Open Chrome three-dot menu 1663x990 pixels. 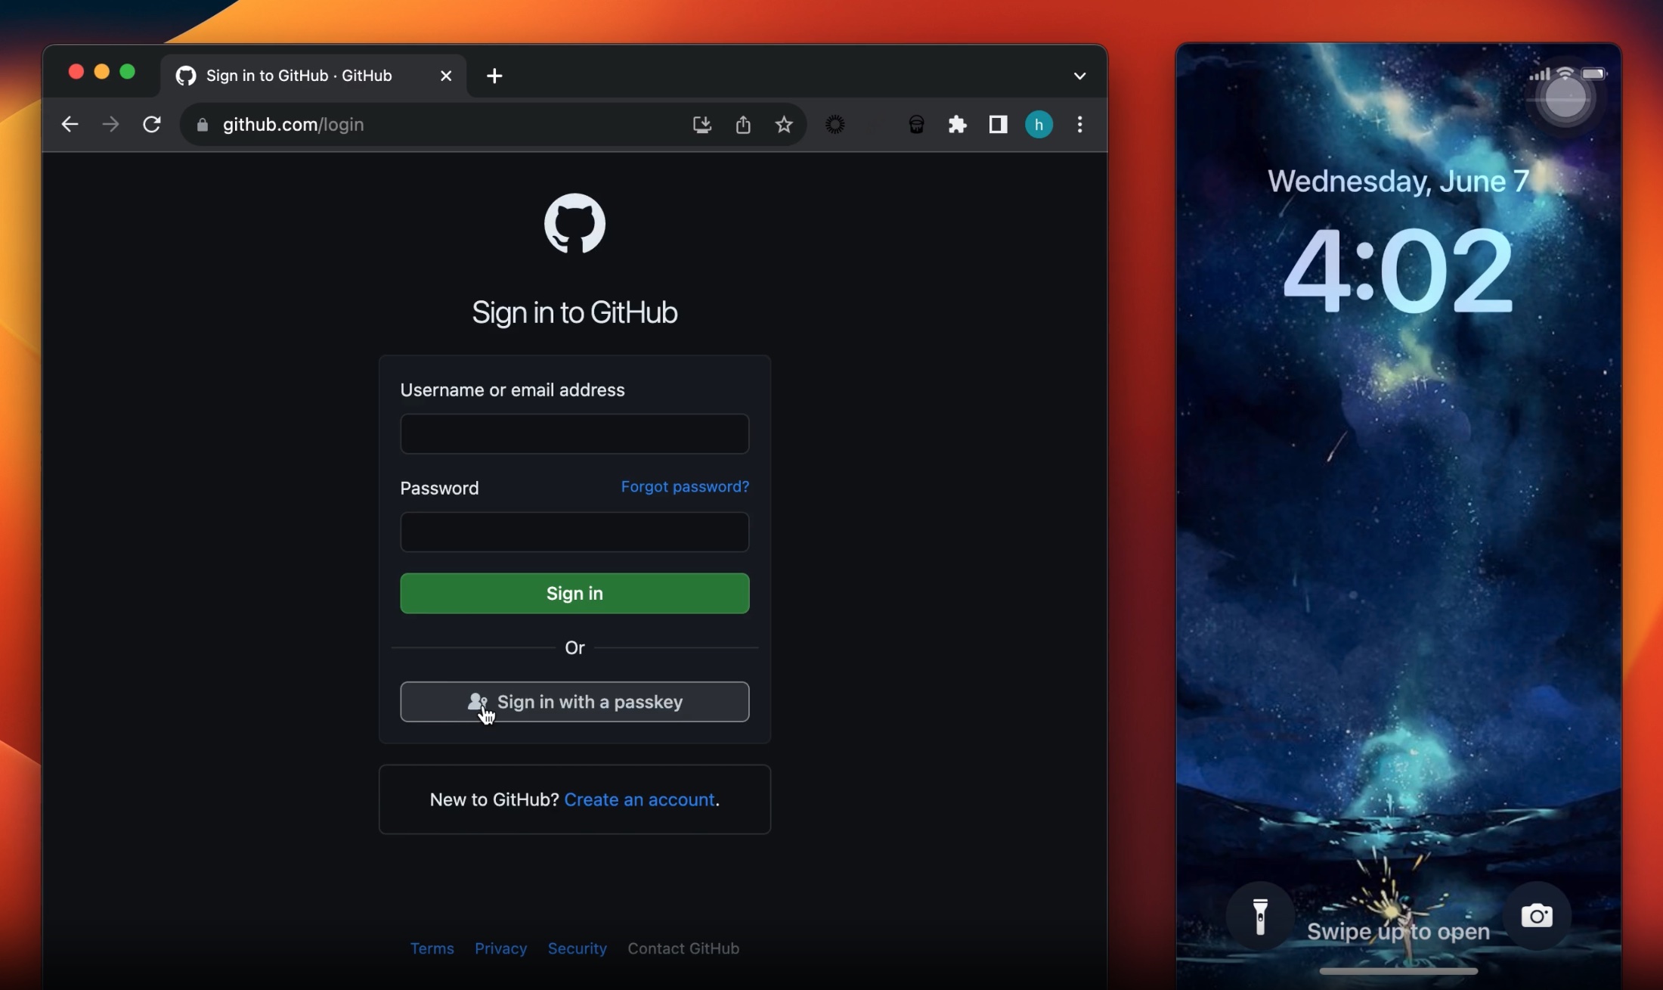pos(1079,124)
